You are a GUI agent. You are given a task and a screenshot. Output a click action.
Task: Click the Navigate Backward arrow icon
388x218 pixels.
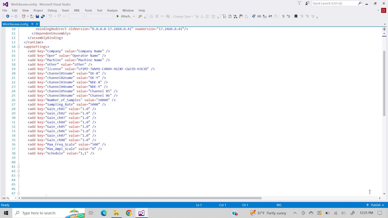tap(8, 16)
